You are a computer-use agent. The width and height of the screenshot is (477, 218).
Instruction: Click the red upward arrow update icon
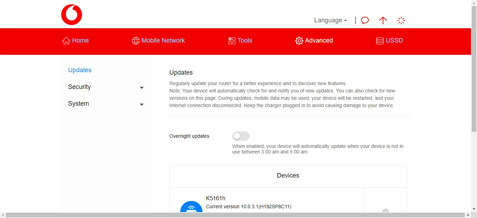point(383,21)
